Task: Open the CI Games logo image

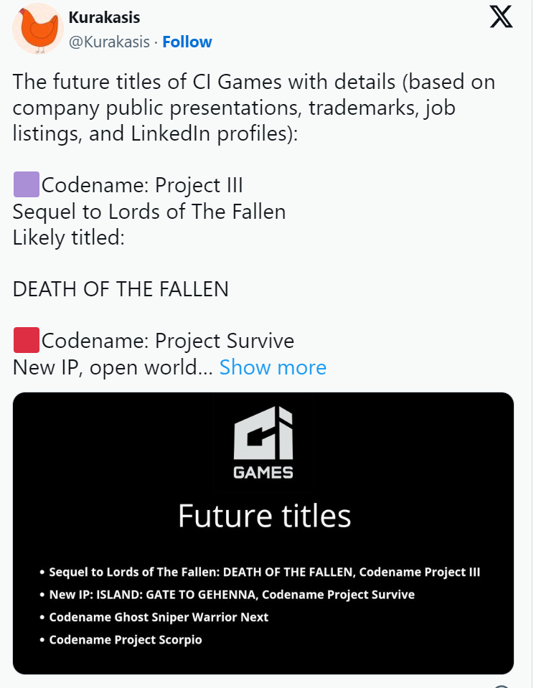Action: coord(263,442)
